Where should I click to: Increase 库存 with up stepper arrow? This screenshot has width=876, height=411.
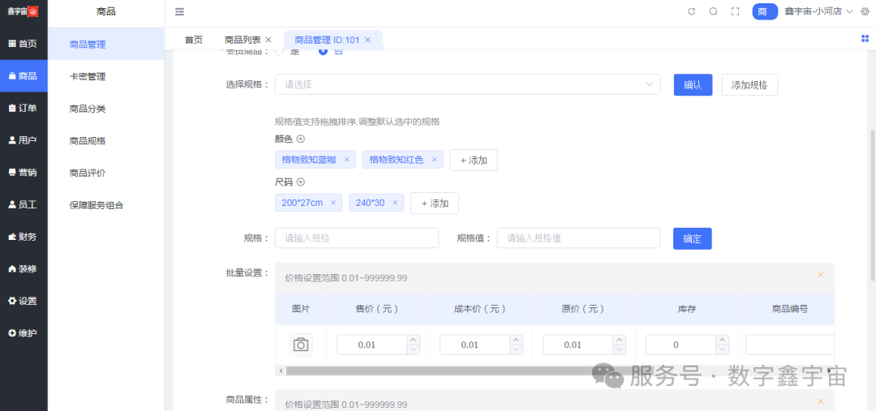(723, 340)
